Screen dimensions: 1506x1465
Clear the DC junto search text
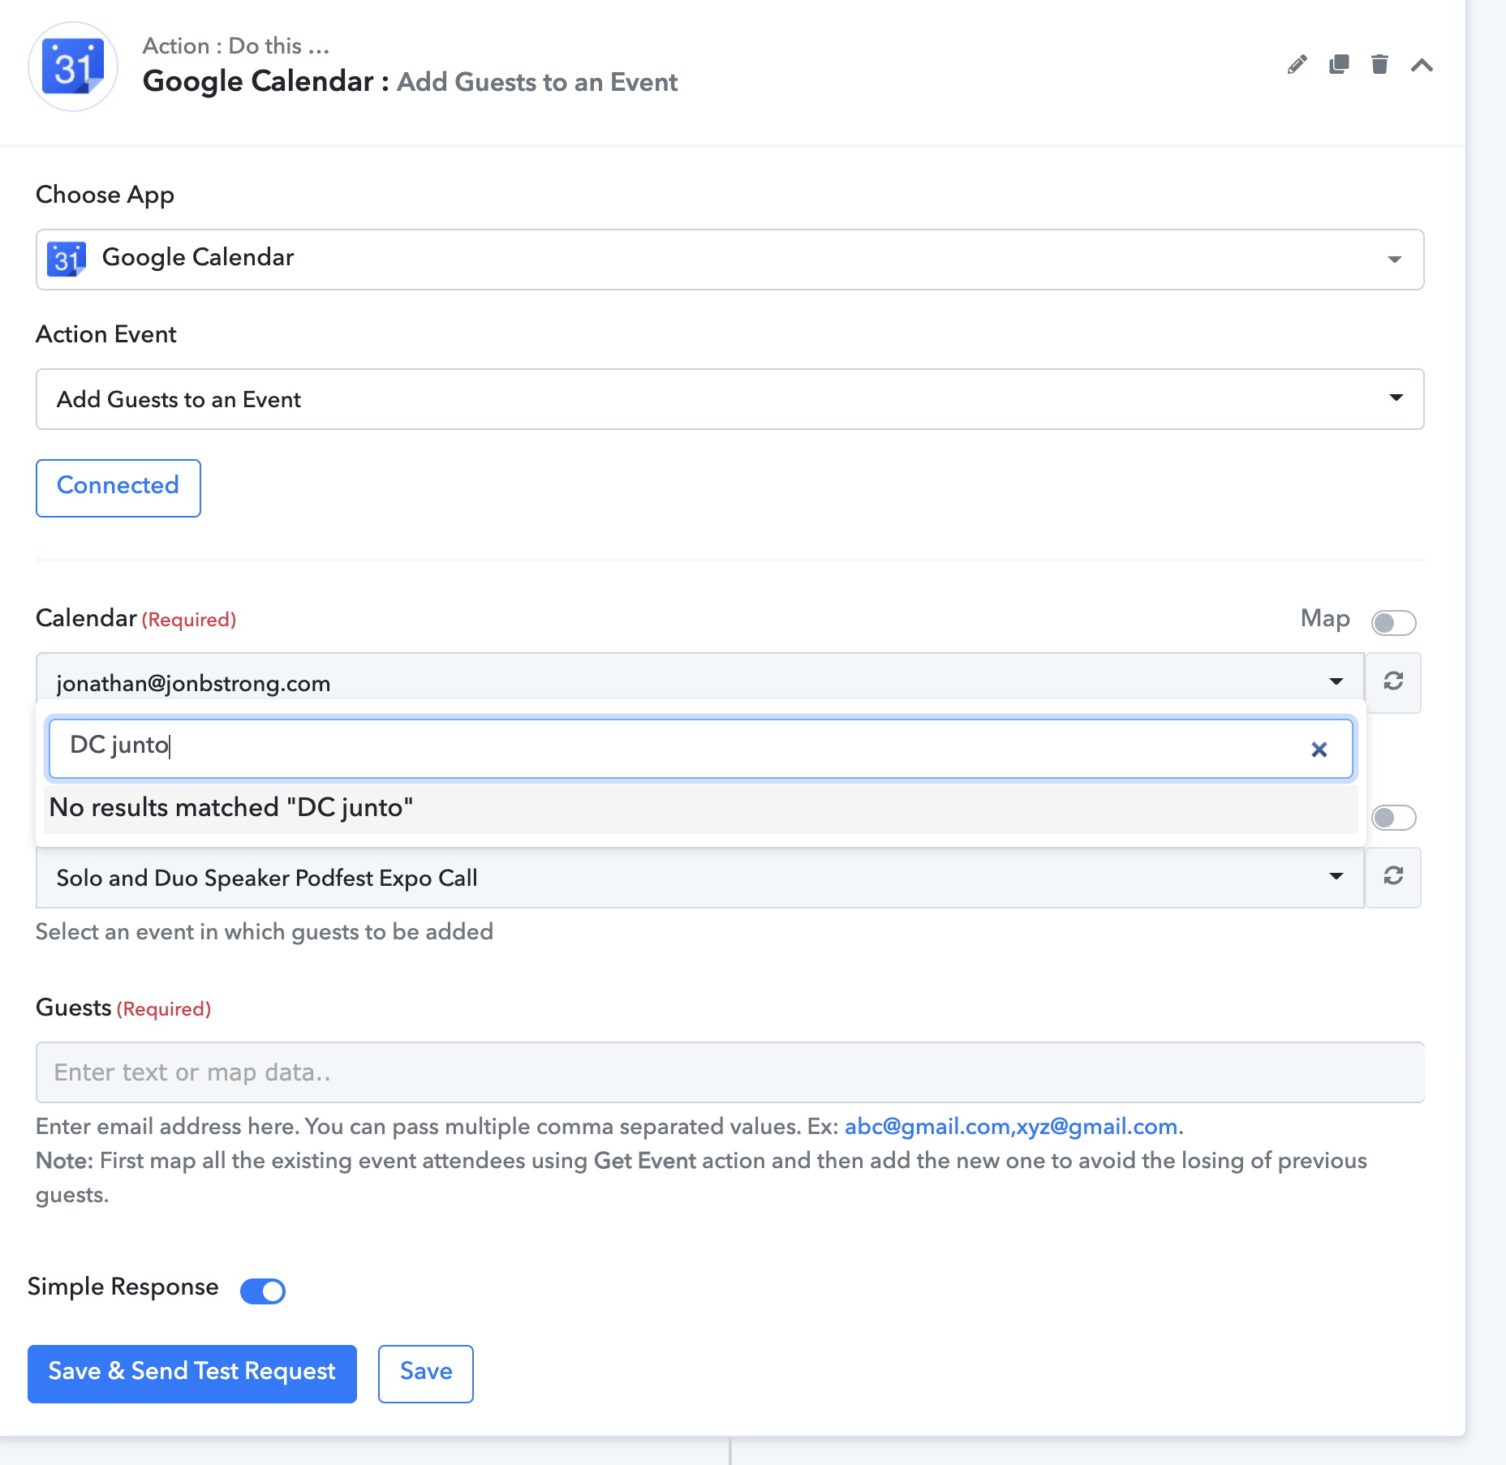[x=1319, y=750]
